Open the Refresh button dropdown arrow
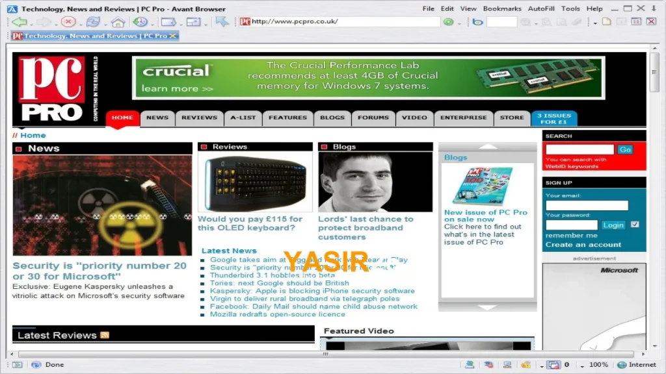The image size is (666, 374). pyautogui.click(x=105, y=24)
